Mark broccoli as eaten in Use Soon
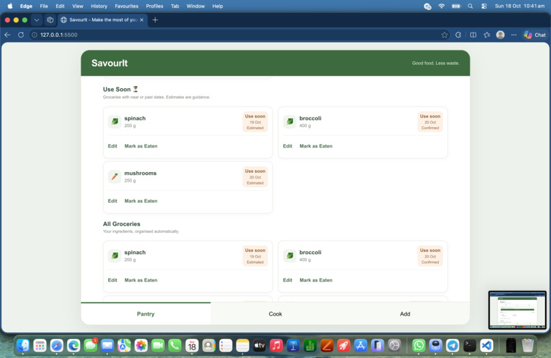Viewport: 551px width, 358px height. coord(316,146)
